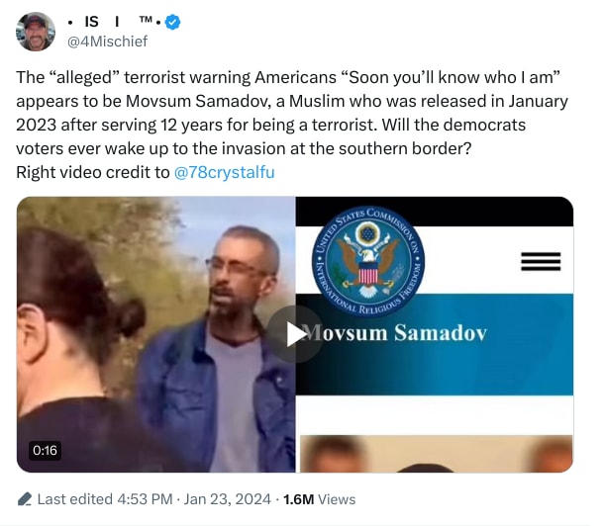Open the @4Mischief profile picture
The image size is (605, 526).
[x=36, y=32]
